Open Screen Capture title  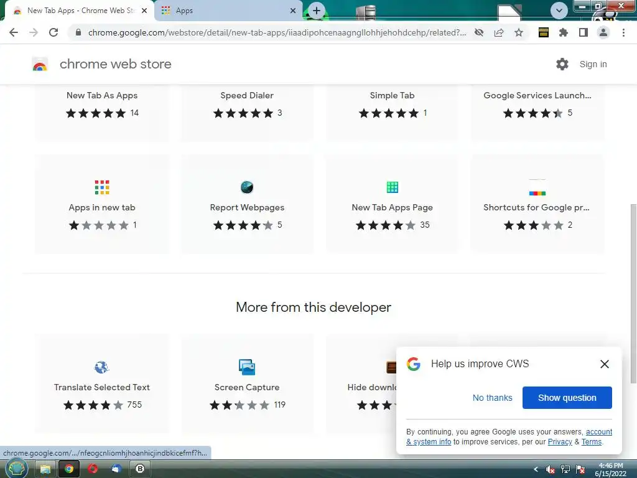coord(247,387)
